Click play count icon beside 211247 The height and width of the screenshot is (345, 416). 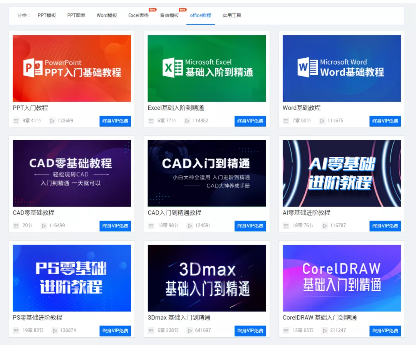coord(325,330)
